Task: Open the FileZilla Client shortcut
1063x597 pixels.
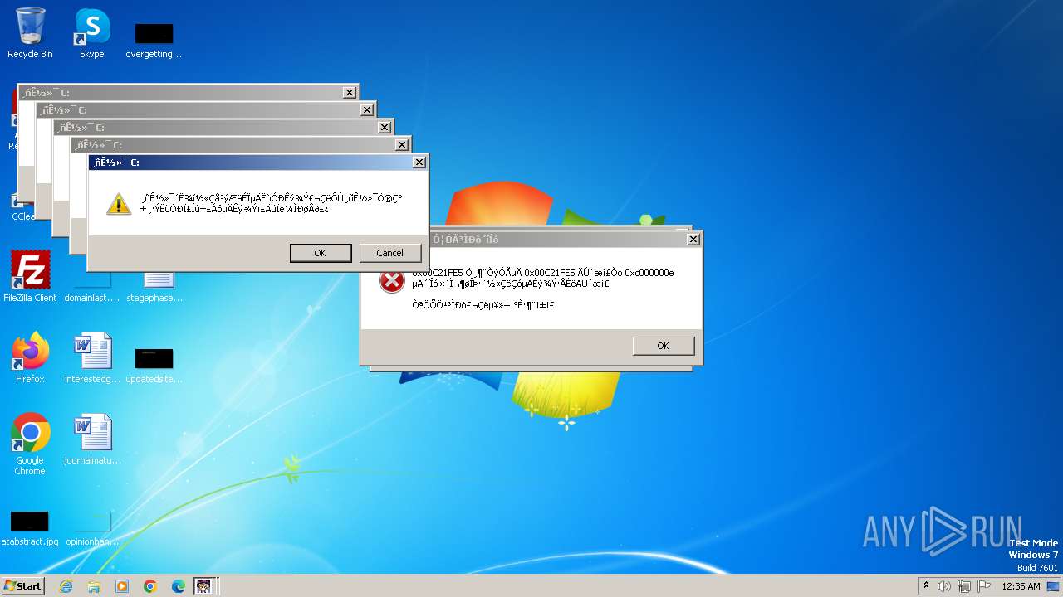Action: 30,276
